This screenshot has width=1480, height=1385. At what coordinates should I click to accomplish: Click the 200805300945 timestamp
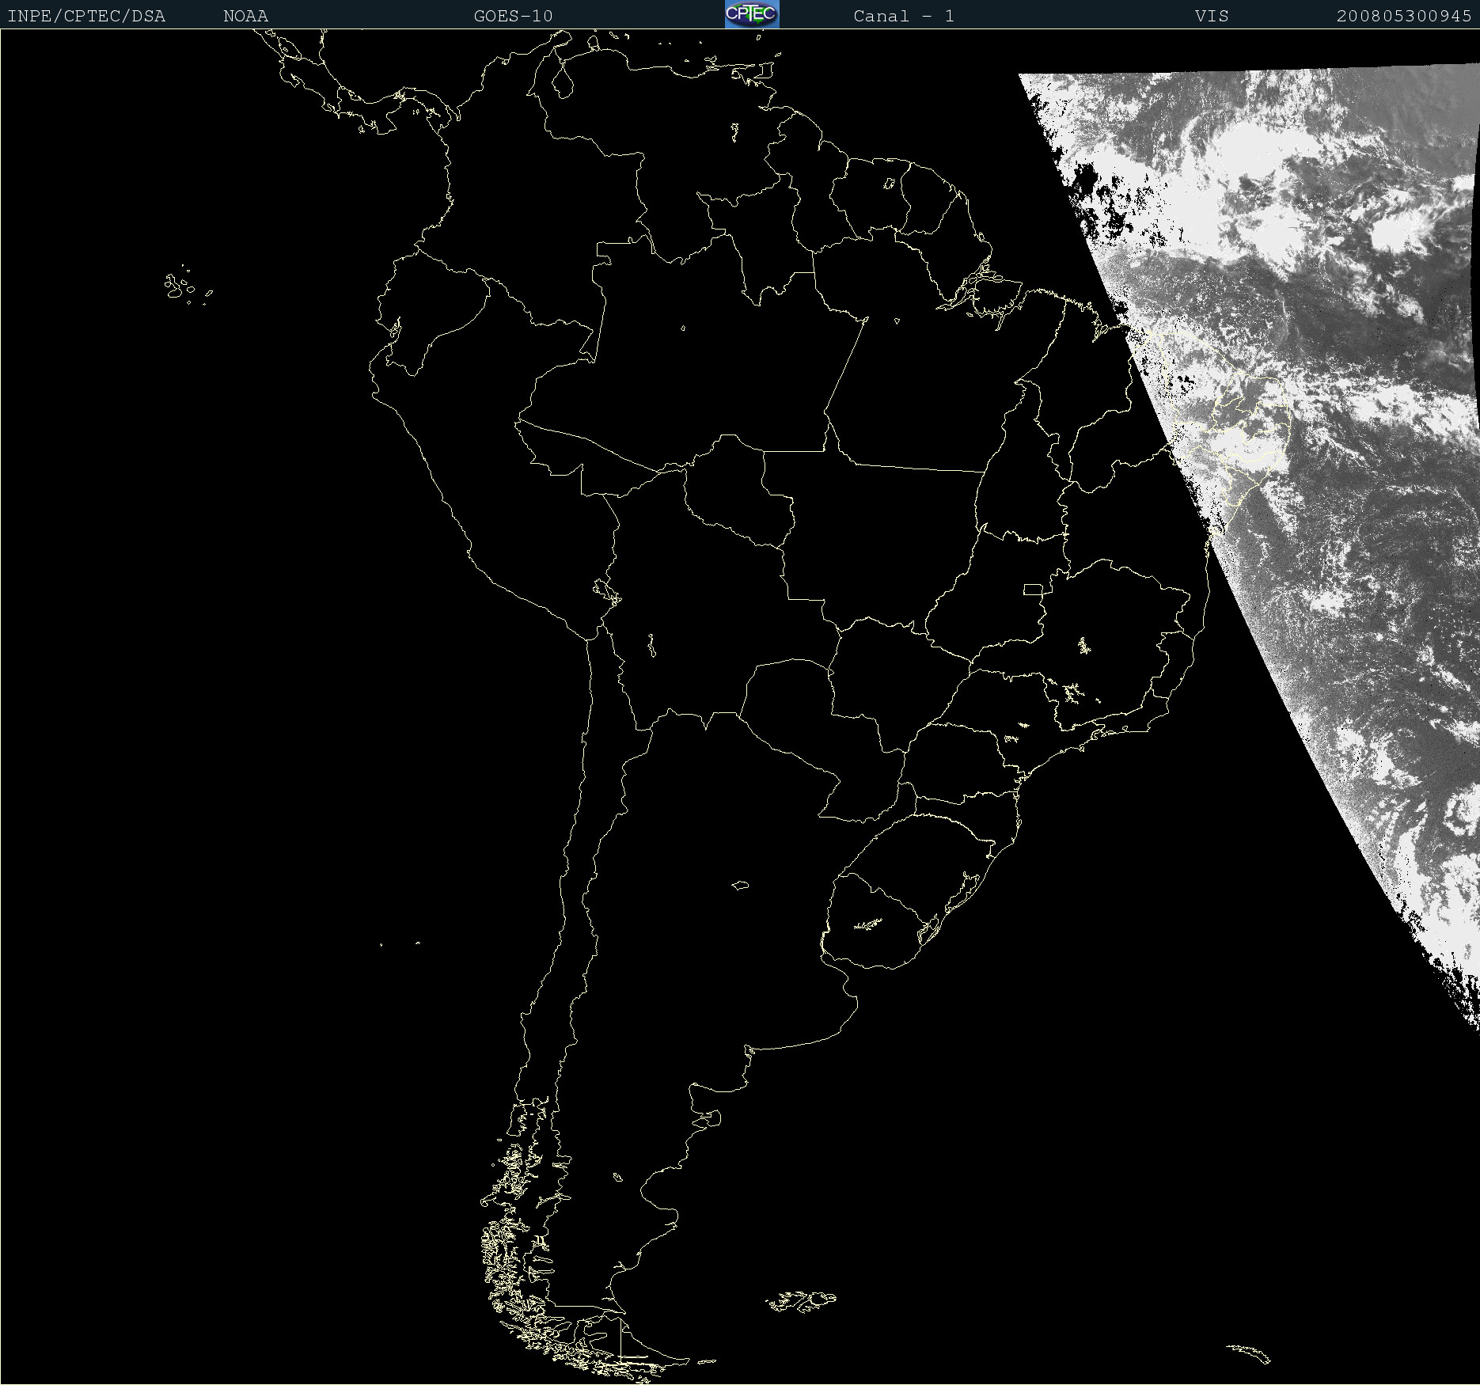point(1404,16)
